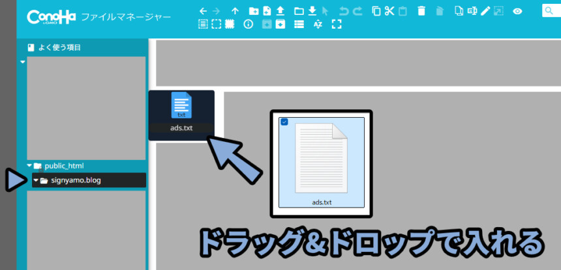The width and height of the screenshot is (561, 270).
Task: Click the rename icon
Action: pyautogui.click(x=472, y=11)
